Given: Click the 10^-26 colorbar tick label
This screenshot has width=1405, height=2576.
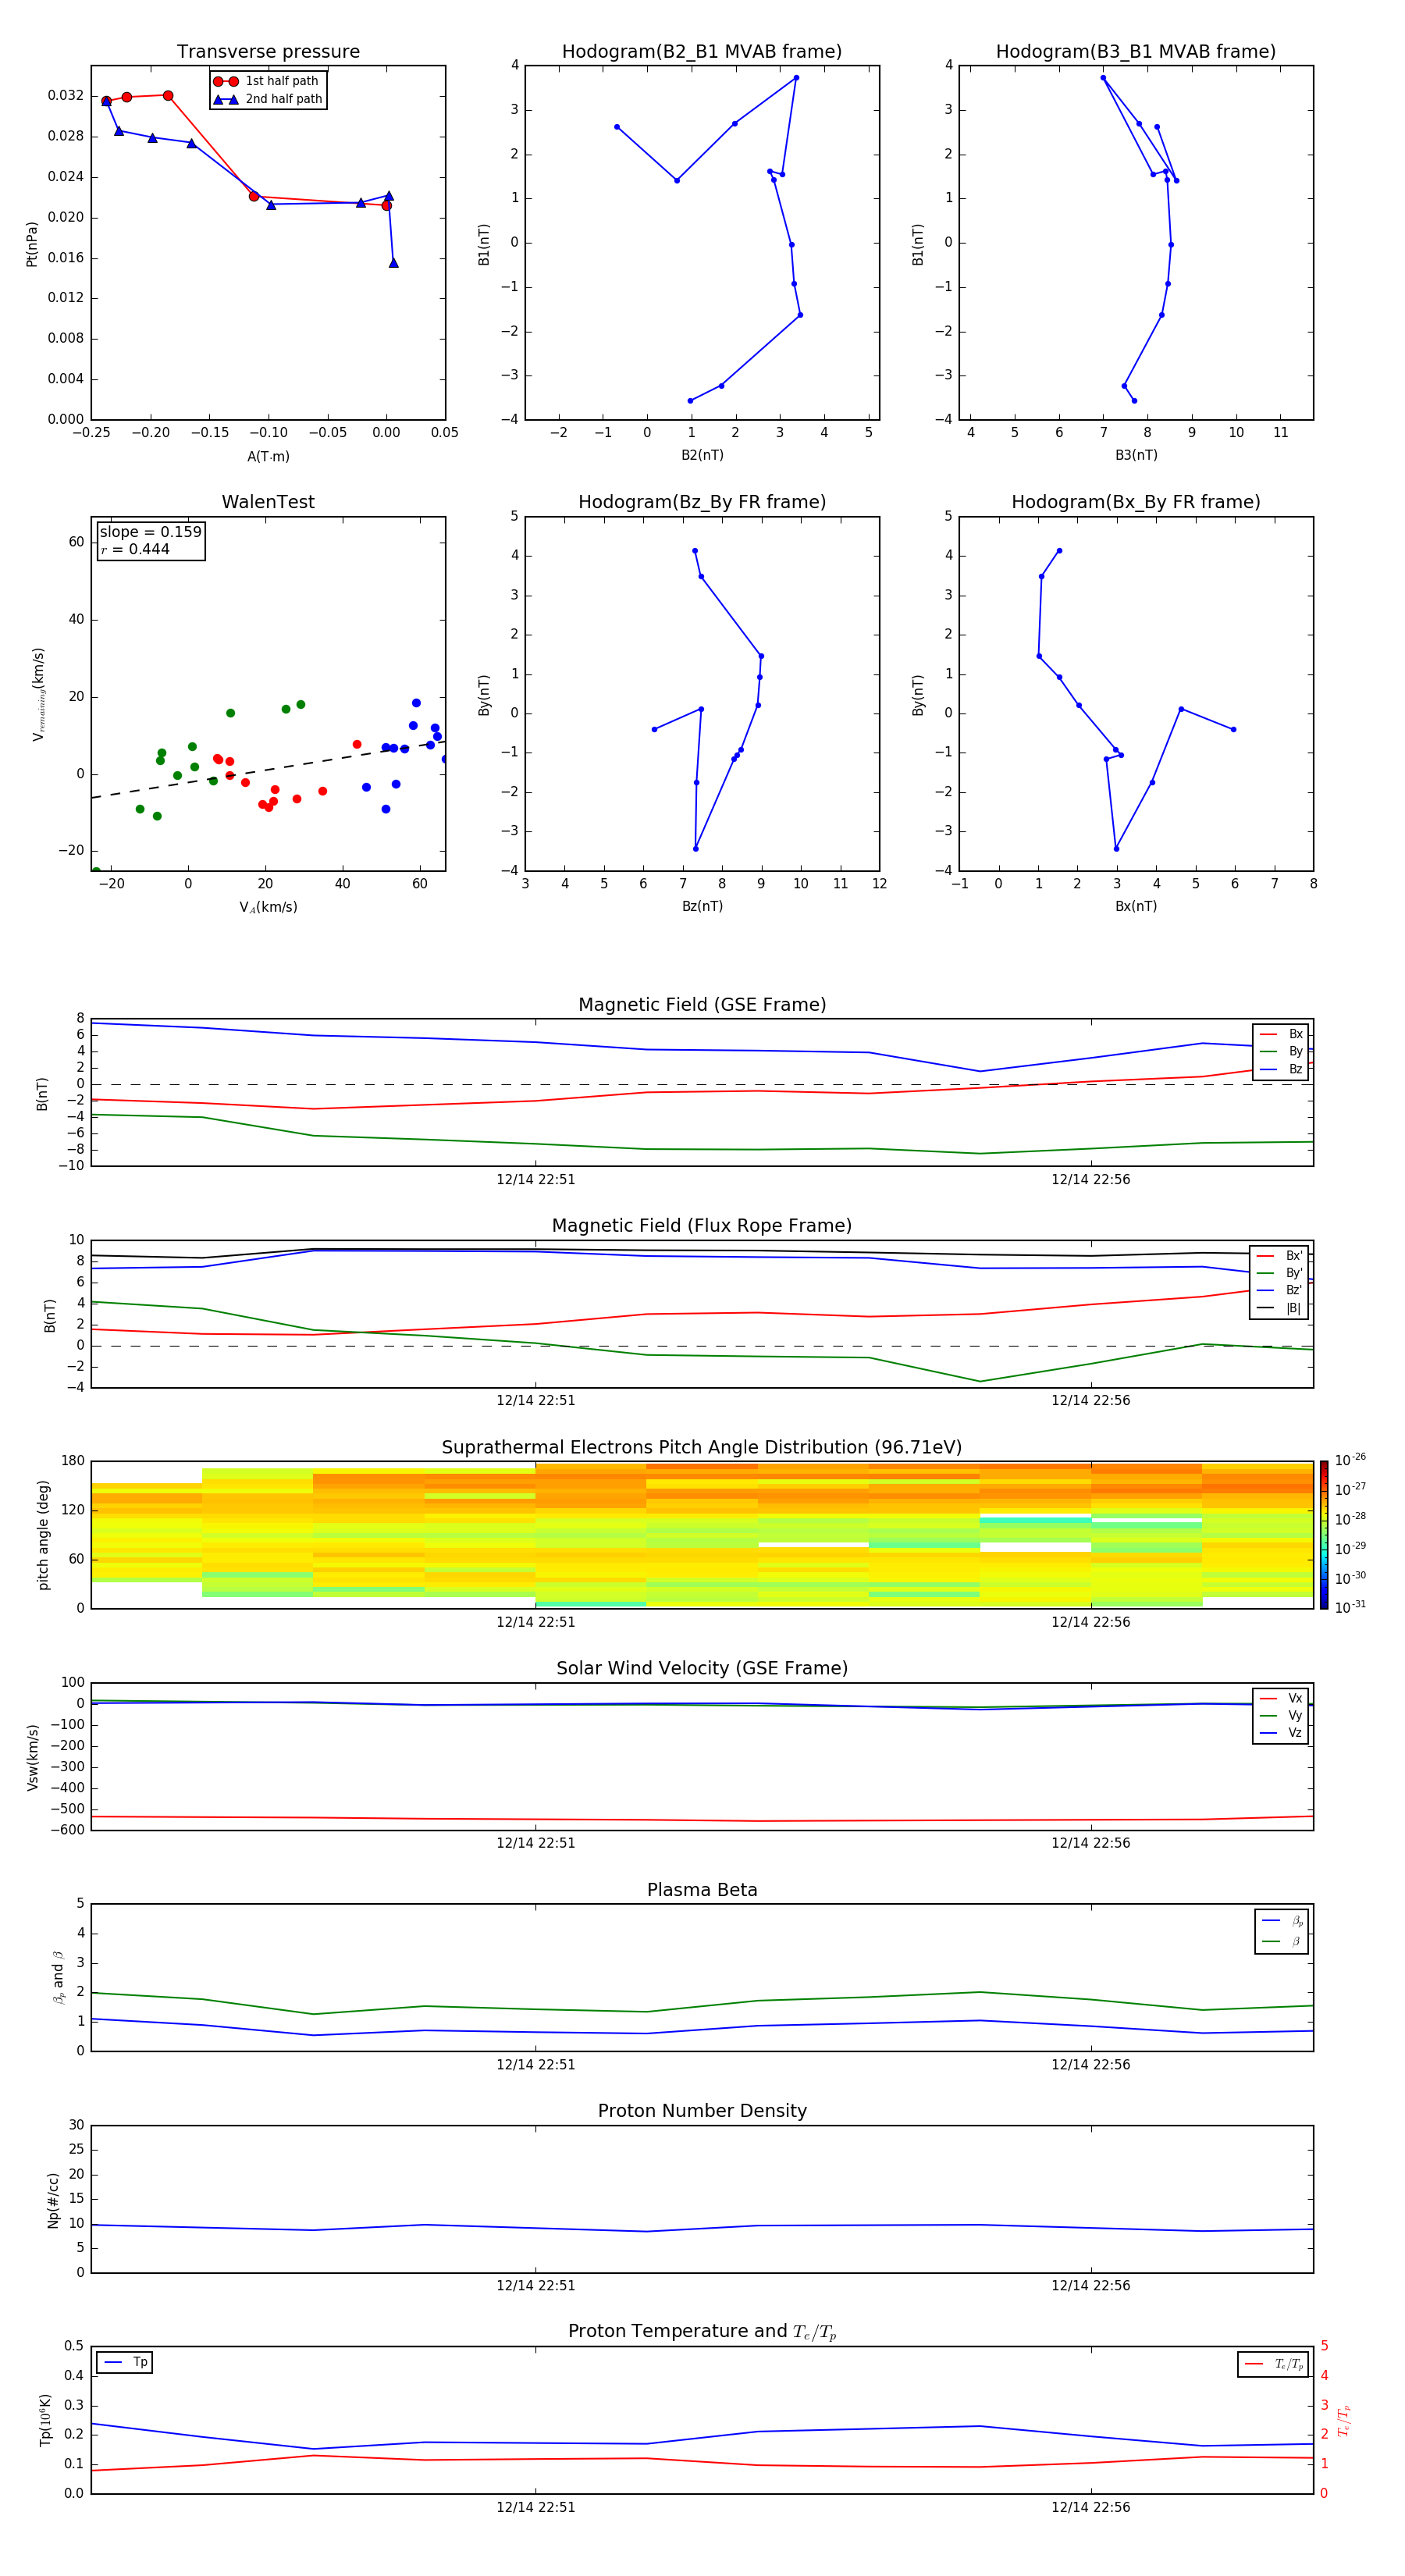Looking at the screenshot, I should (x=1350, y=1460).
